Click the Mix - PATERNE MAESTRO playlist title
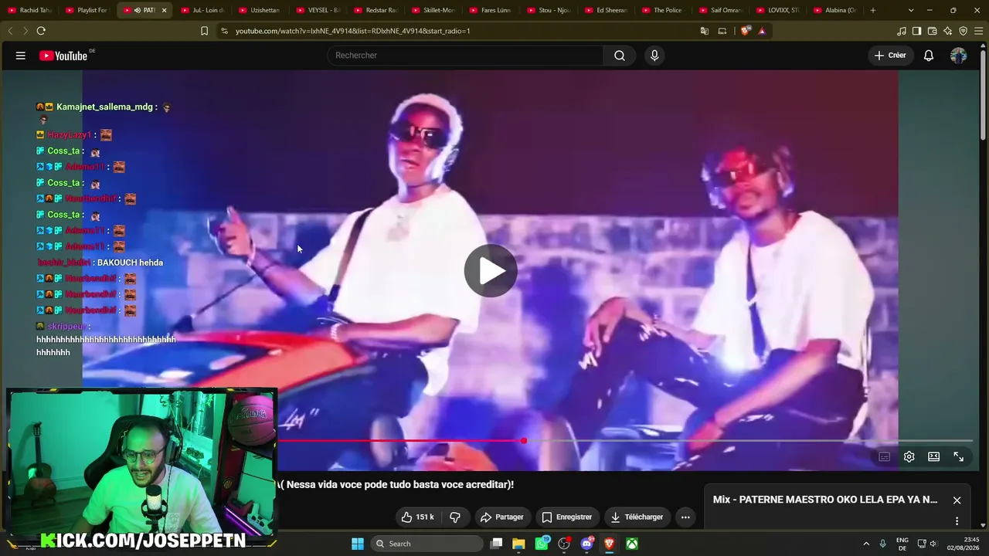 tap(824, 500)
